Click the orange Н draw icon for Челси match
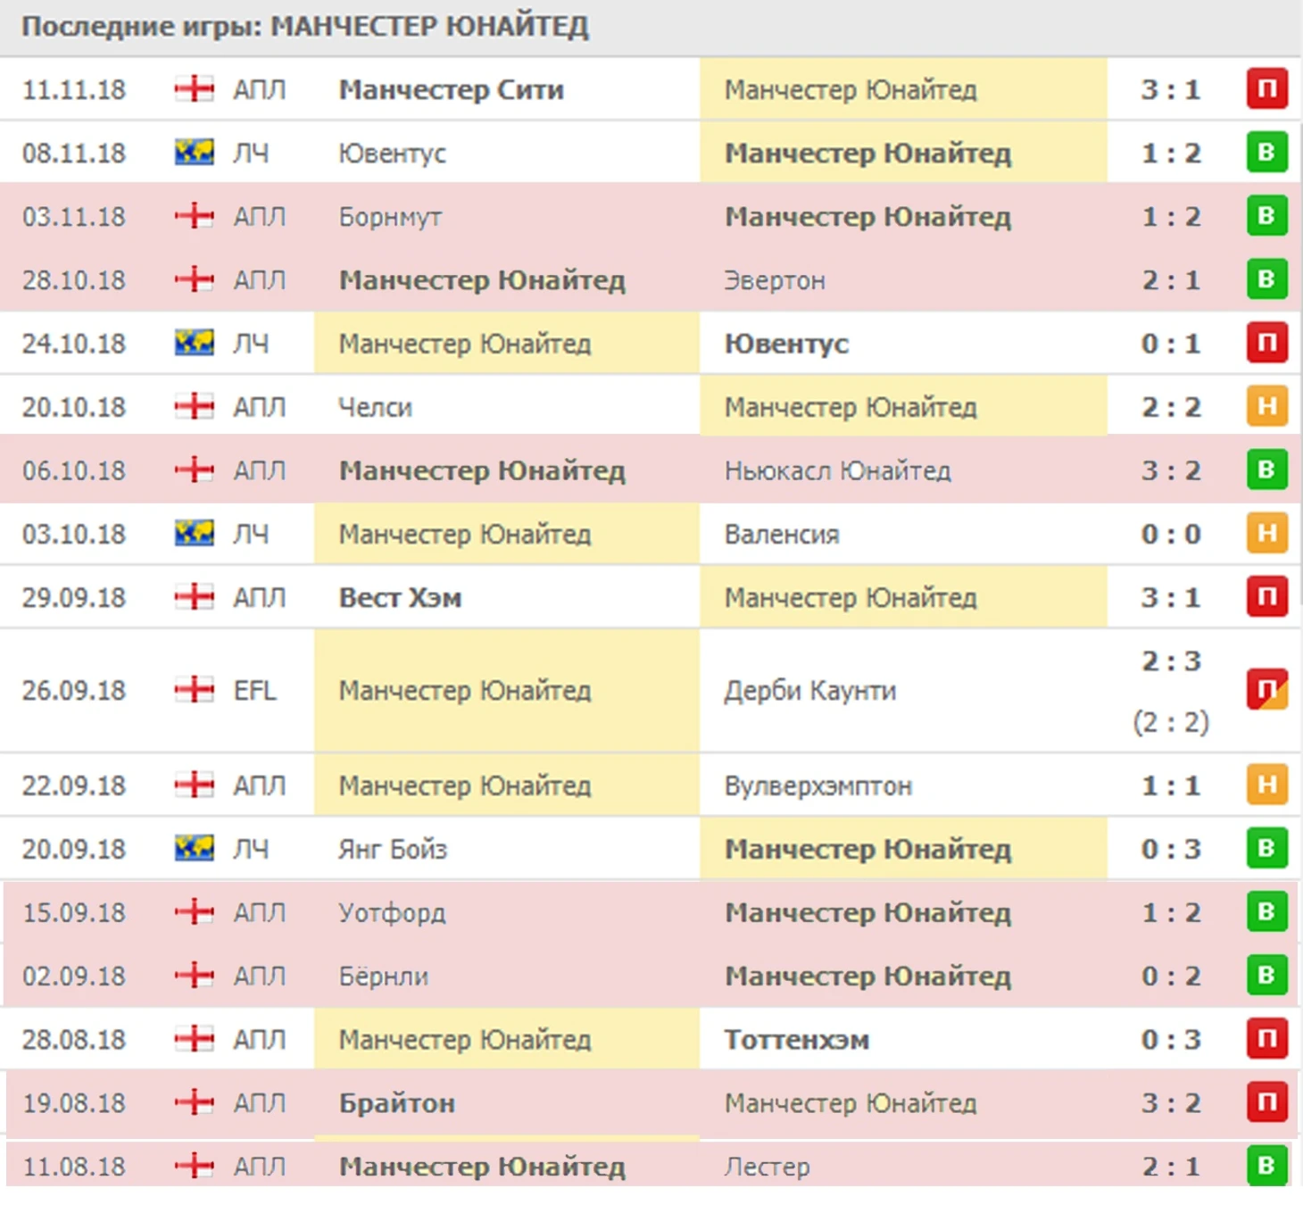This screenshot has height=1205, width=1303. point(1266,406)
